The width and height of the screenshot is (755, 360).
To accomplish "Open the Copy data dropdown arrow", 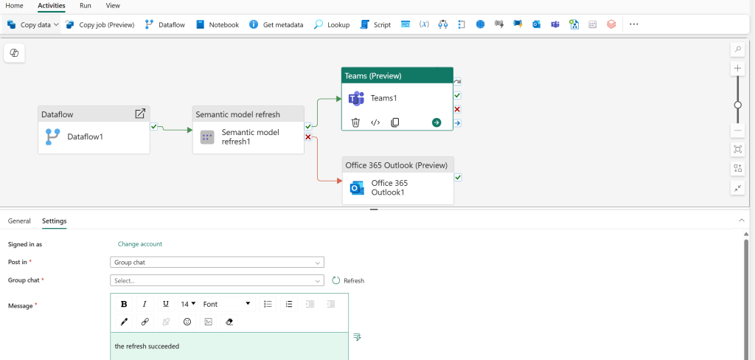I will (x=56, y=24).
